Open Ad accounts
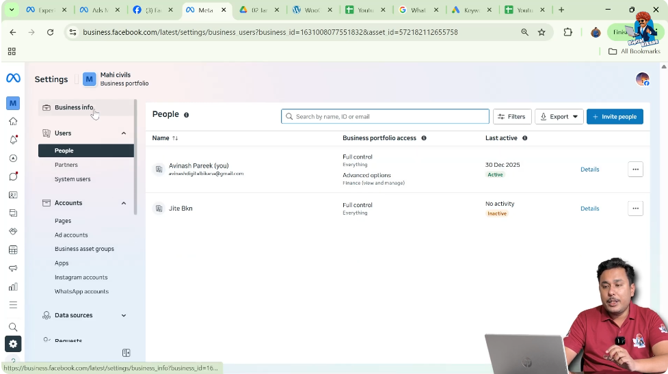The image size is (668, 374). [x=71, y=235]
